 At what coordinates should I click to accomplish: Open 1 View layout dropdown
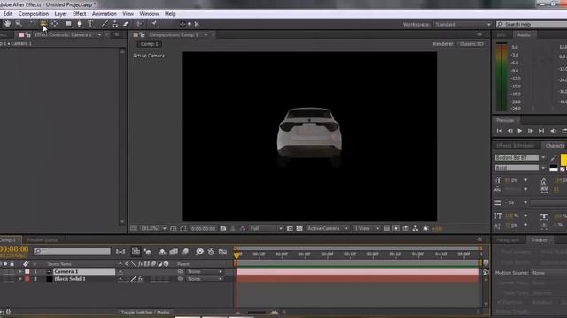(367, 229)
